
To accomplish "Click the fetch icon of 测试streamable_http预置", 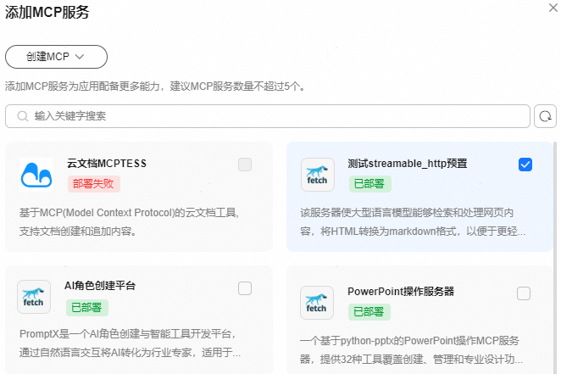I will coord(317,174).
